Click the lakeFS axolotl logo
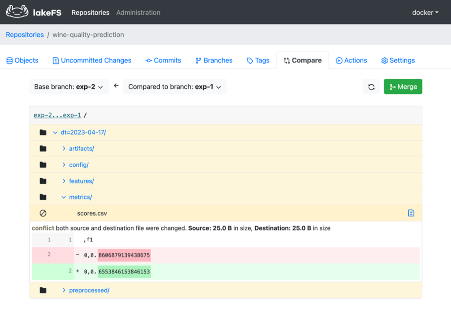 [17, 12]
